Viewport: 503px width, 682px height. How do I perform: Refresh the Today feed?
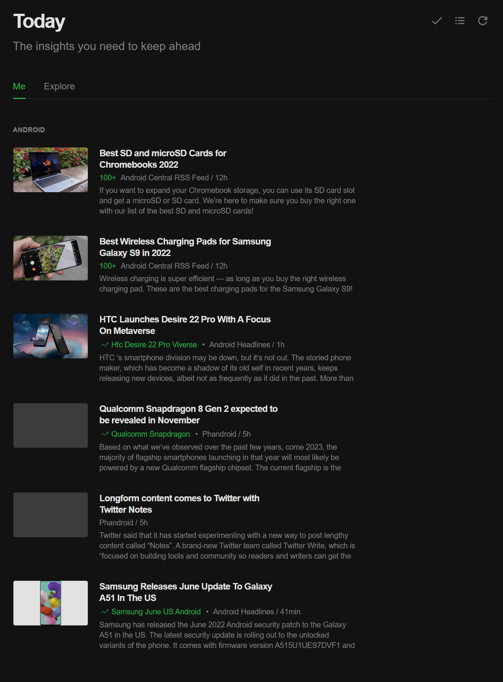coord(483,21)
